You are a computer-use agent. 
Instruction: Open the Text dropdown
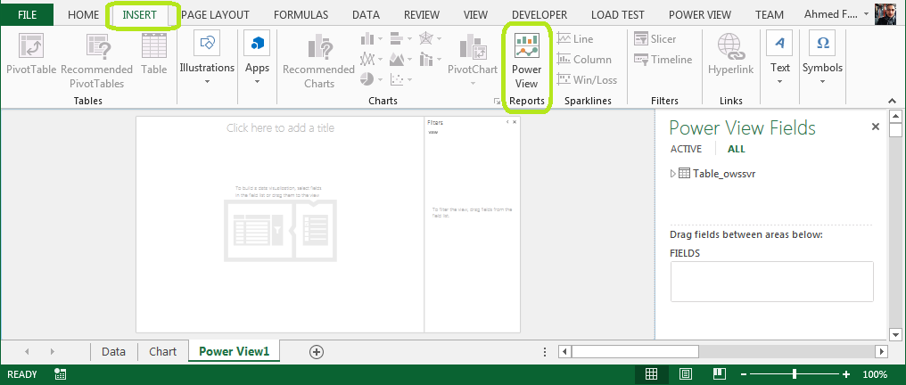click(779, 58)
